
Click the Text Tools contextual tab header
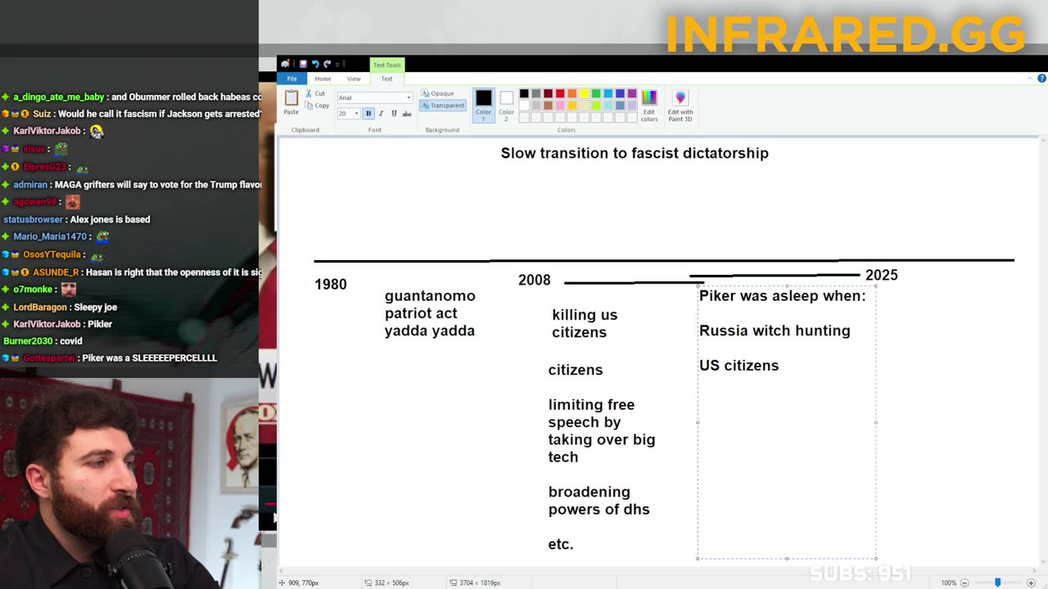pyautogui.click(x=387, y=65)
